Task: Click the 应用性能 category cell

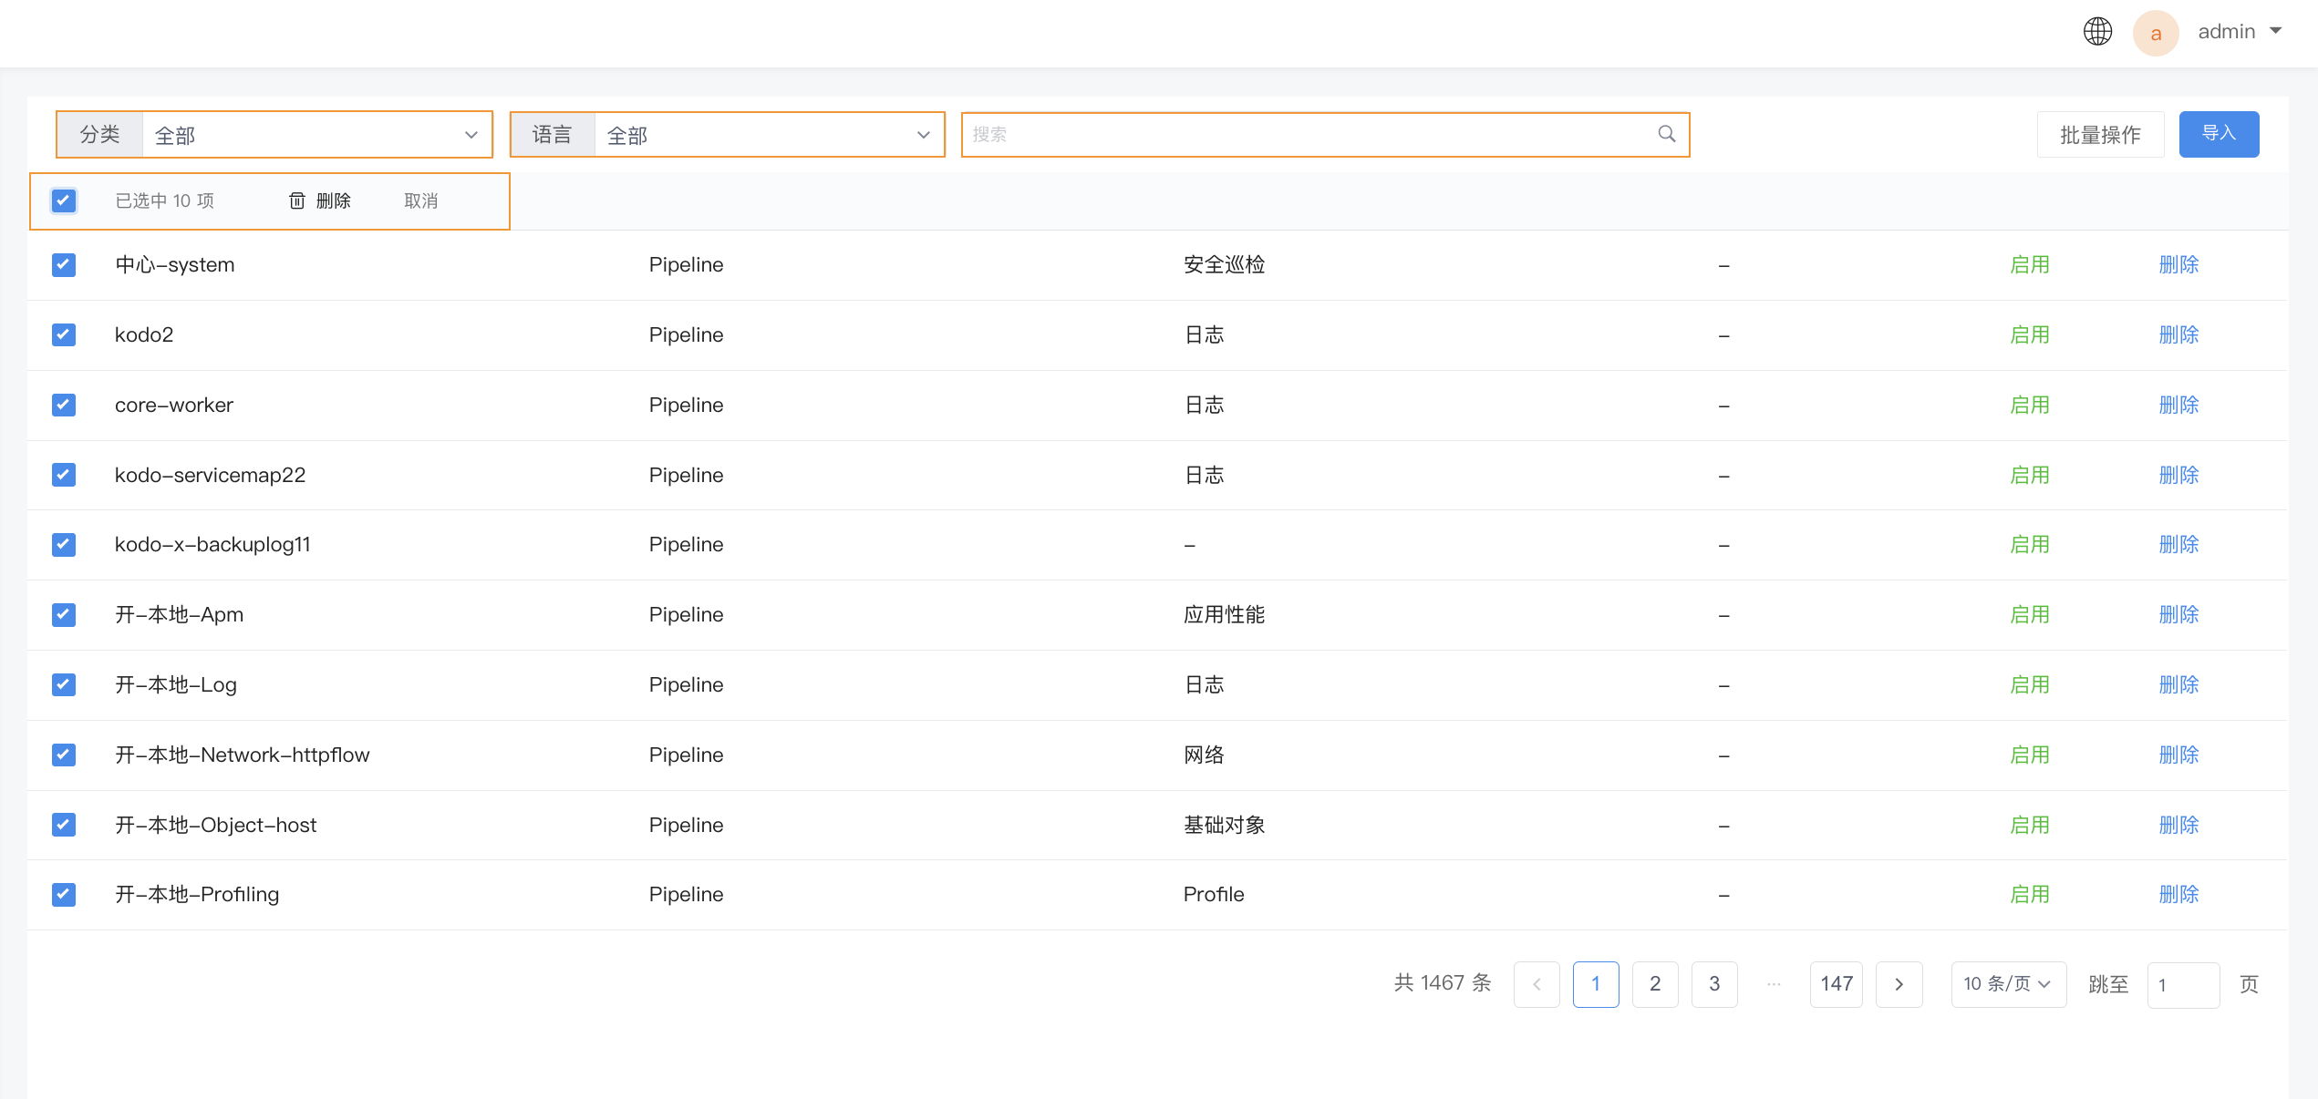Action: pyautogui.click(x=1224, y=615)
